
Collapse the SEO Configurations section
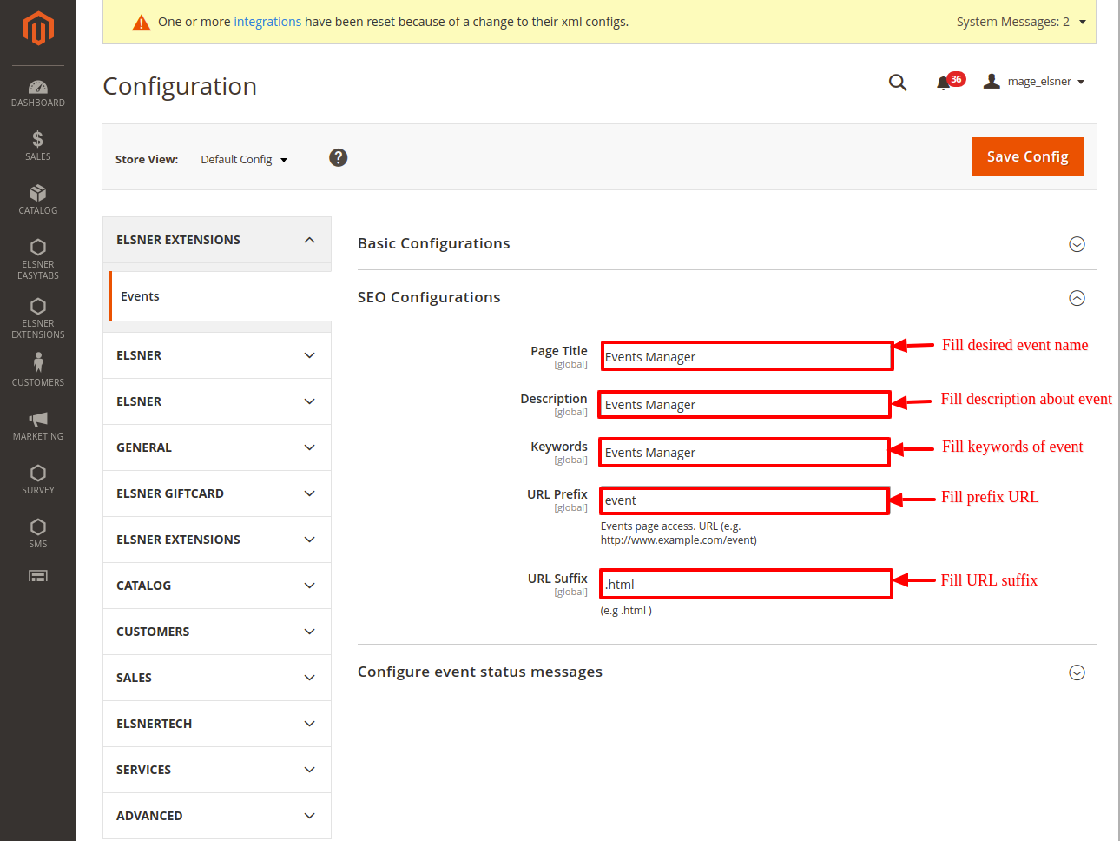click(1077, 298)
